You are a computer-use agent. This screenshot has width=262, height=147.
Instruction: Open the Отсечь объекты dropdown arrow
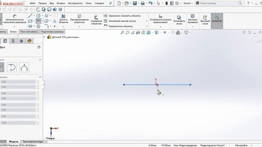point(63,27)
